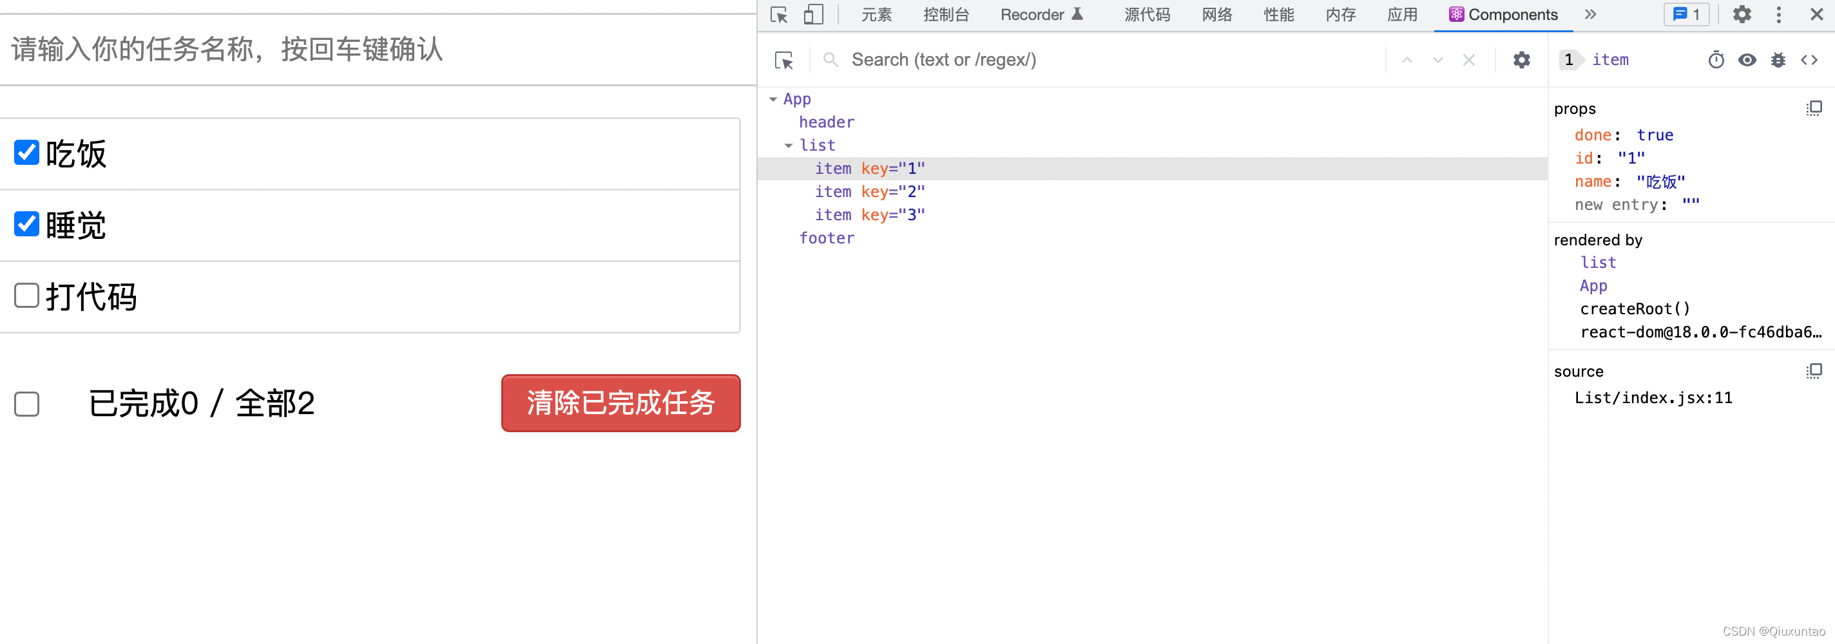Edit the id prop value "1"
Viewport: 1835px width, 644px height.
pyautogui.click(x=1631, y=158)
